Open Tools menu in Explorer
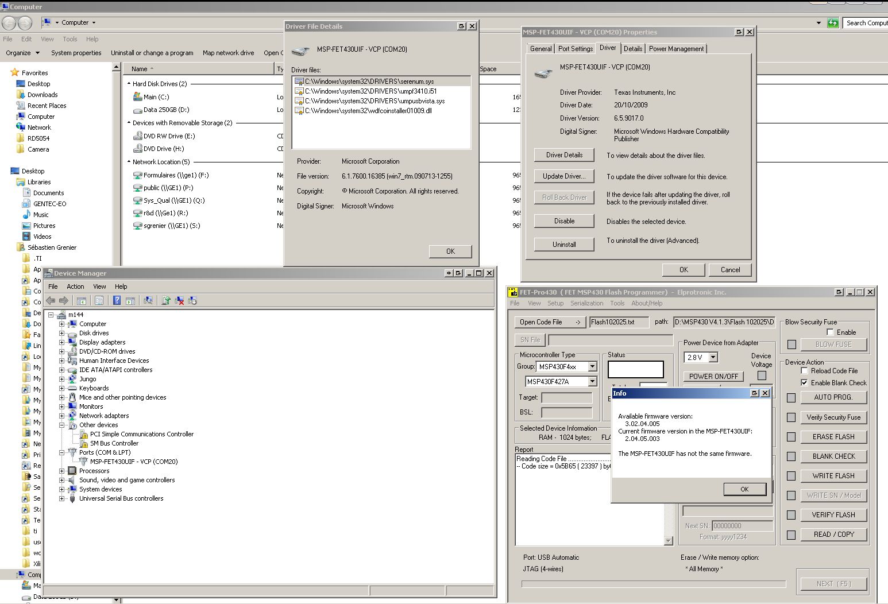Viewport: 888px width, 604px height. click(x=70, y=39)
